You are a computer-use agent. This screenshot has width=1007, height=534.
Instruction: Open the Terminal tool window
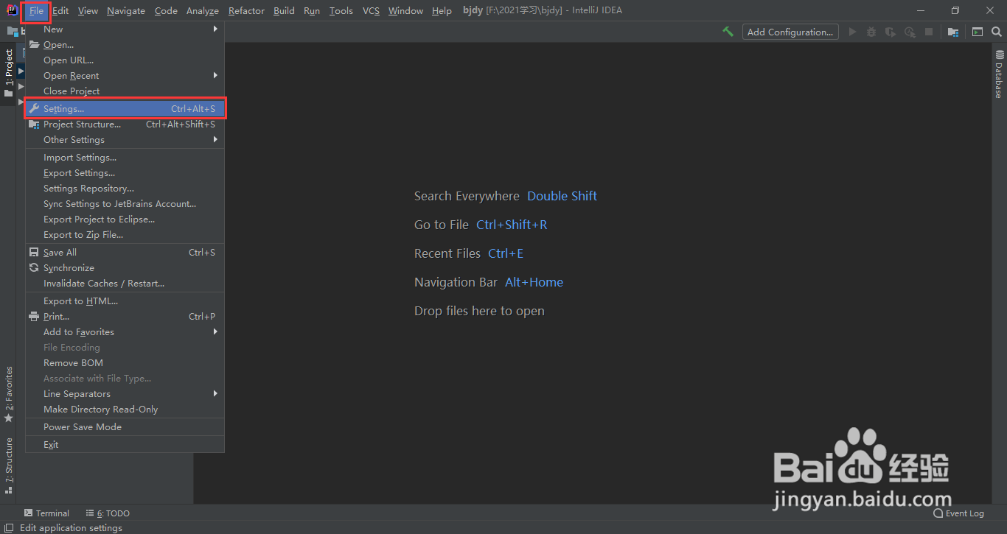[46, 513]
